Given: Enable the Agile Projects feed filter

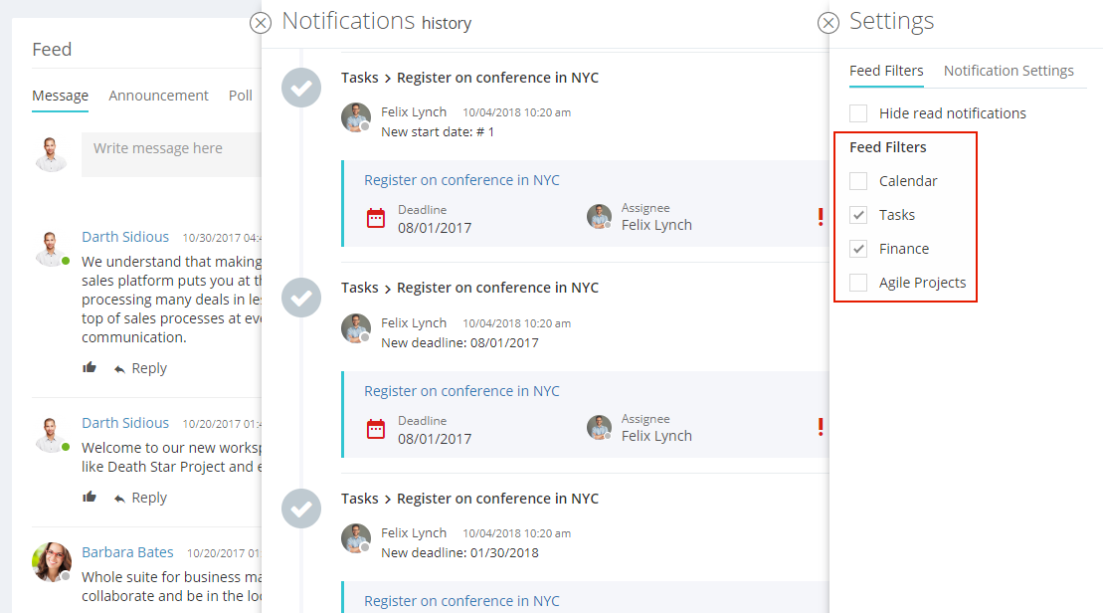Looking at the screenshot, I should (x=858, y=283).
